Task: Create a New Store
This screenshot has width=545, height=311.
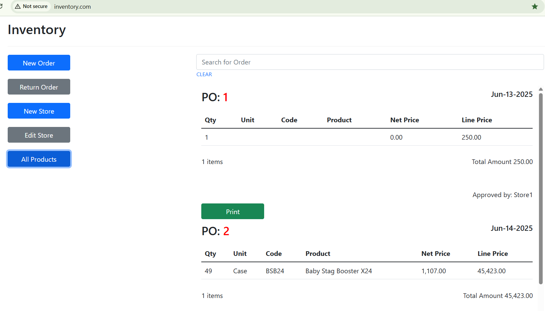Action: [39, 111]
